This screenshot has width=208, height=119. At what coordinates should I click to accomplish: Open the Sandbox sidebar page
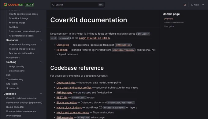13,27
